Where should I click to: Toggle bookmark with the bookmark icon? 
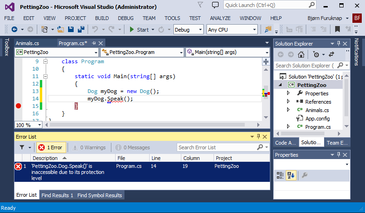337,29
